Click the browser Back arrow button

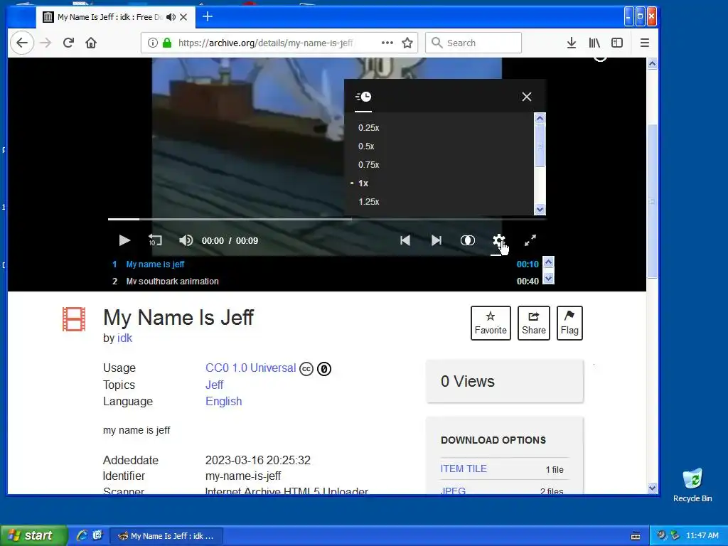click(22, 43)
